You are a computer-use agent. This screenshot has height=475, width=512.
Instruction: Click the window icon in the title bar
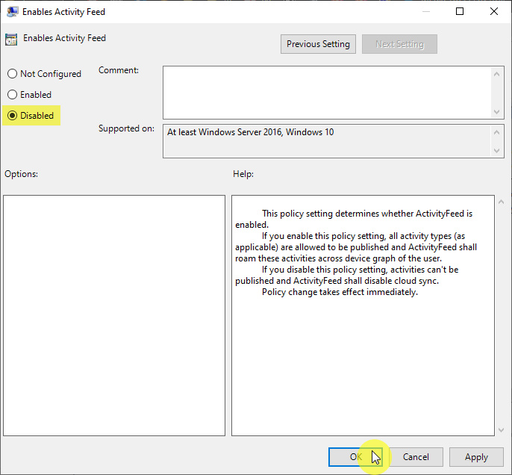coord(13,12)
